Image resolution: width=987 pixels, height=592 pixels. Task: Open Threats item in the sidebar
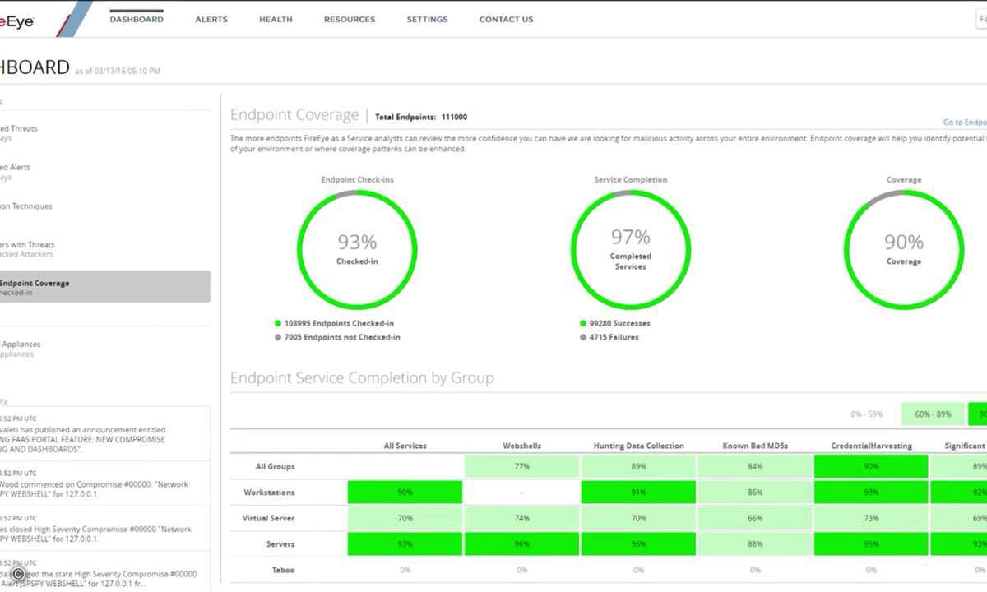point(18,132)
